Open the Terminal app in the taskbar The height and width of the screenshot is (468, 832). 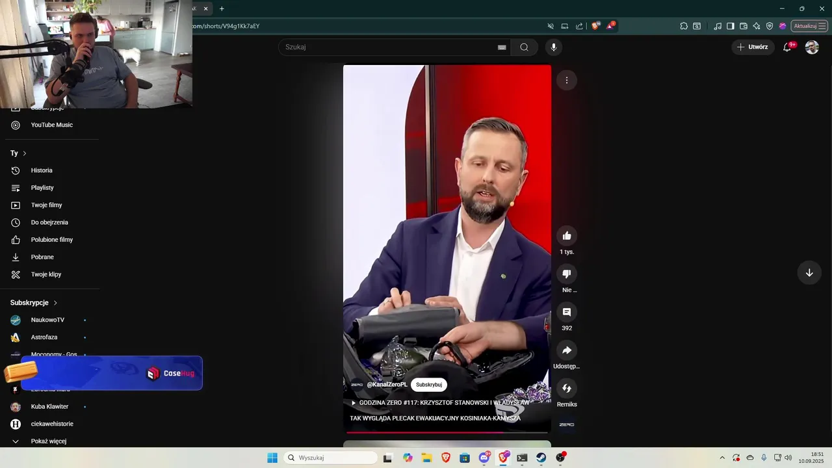[x=522, y=458]
